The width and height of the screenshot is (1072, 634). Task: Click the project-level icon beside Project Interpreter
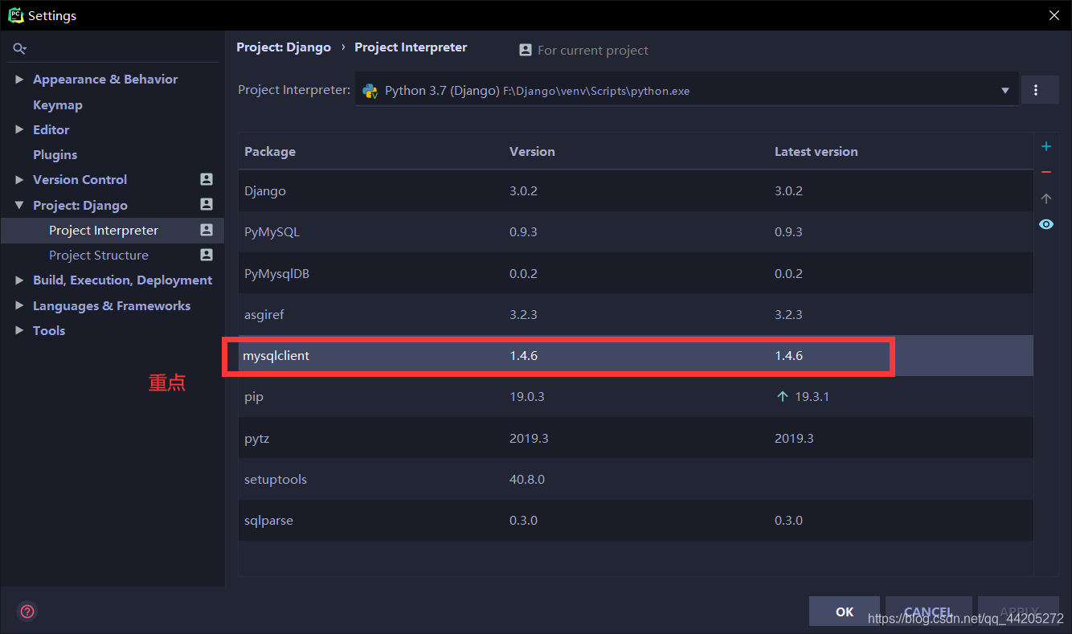(x=207, y=230)
